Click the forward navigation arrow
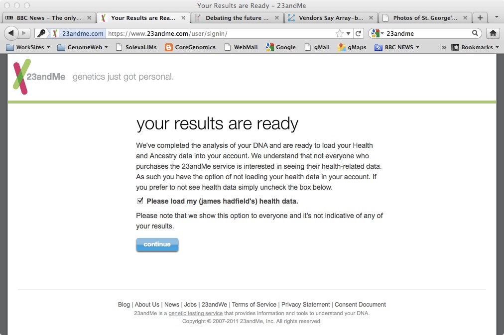 pyautogui.click(x=24, y=33)
